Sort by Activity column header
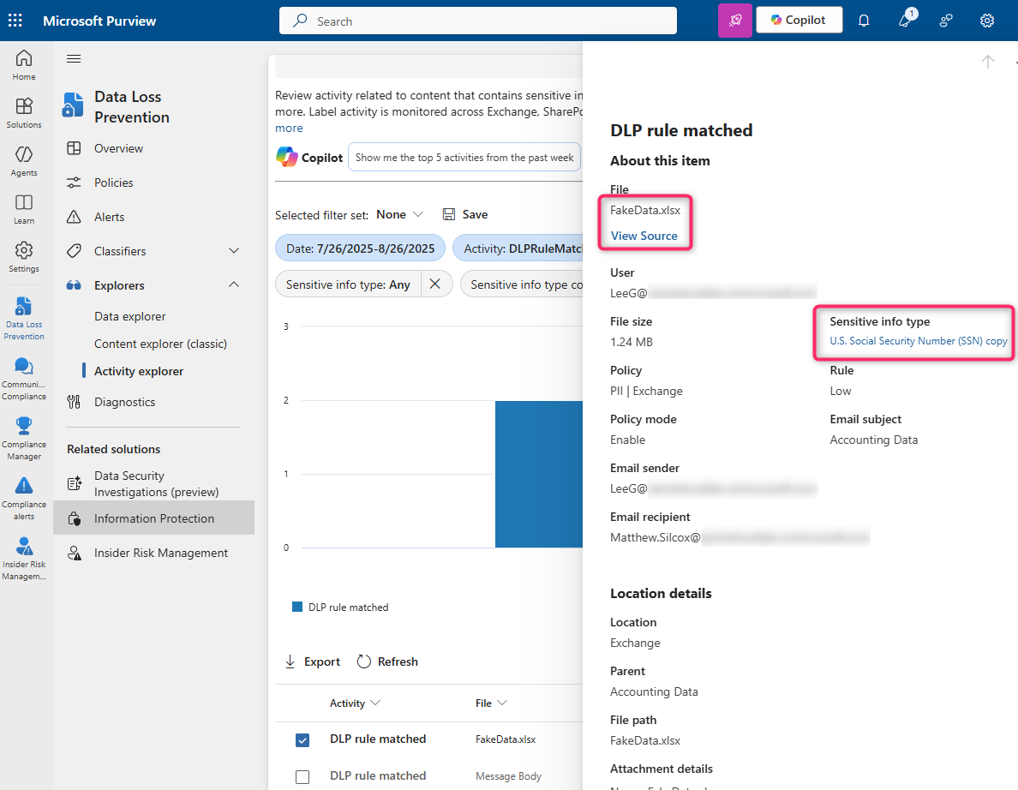The image size is (1018, 790). pos(355,703)
